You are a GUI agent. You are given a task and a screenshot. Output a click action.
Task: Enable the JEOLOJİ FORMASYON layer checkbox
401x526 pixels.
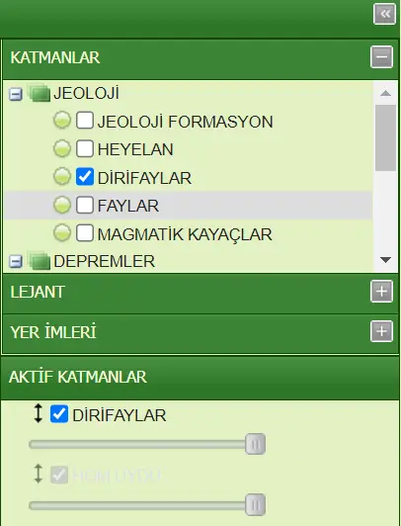click(x=85, y=120)
